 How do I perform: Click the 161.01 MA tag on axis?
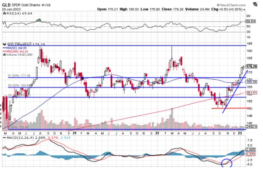(x=251, y=92)
